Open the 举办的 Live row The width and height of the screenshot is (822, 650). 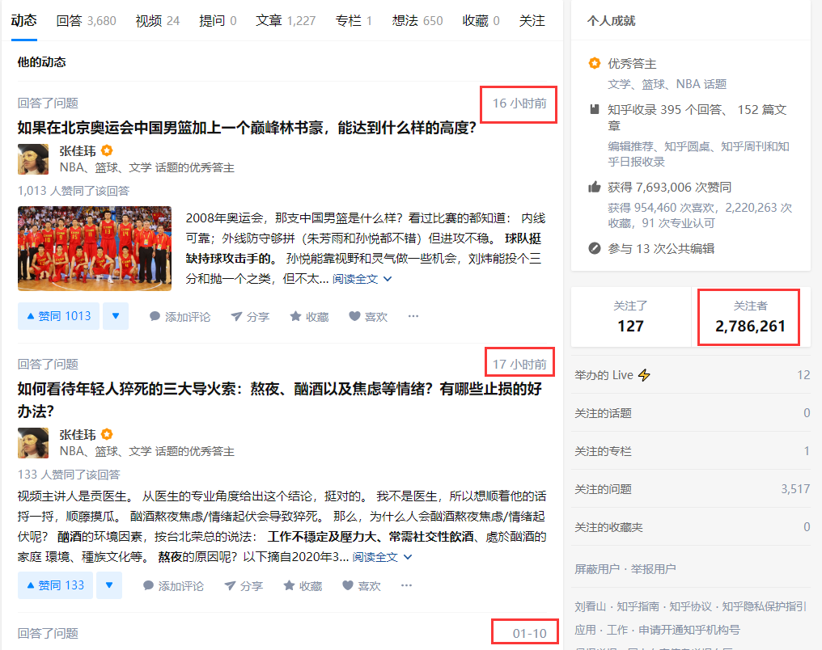(x=692, y=375)
